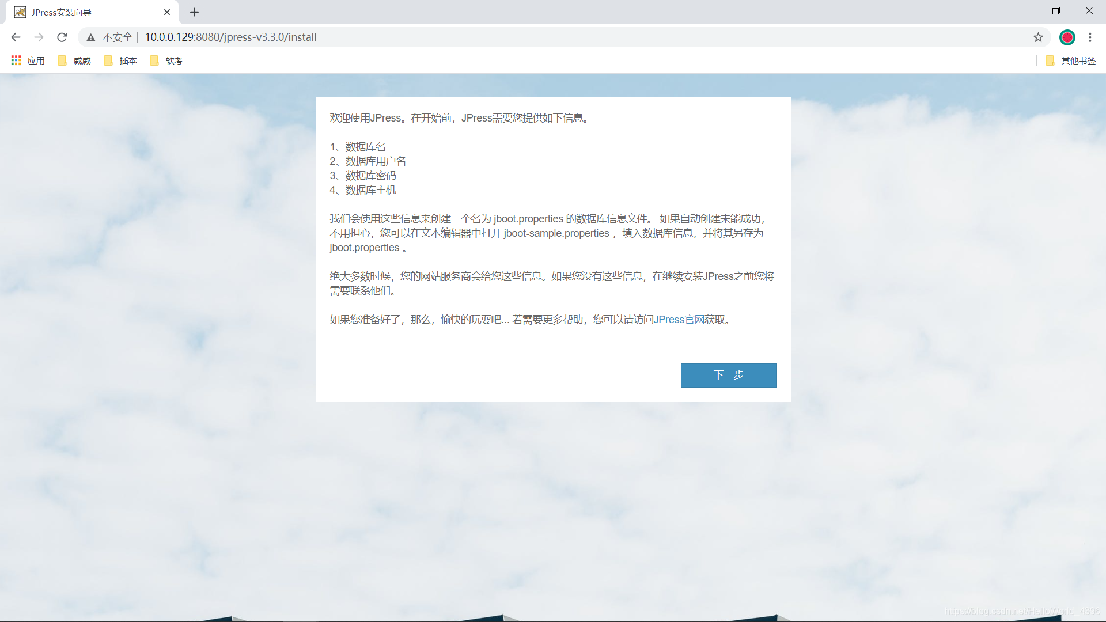Open Chrome's three-dot menu
Screen dimensions: 1106x622
1090,37
